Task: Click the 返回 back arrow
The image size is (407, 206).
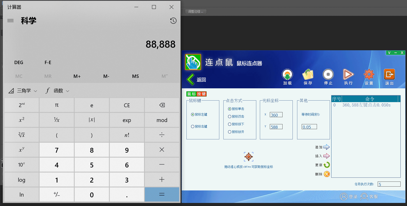Action: click(x=190, y=79)
